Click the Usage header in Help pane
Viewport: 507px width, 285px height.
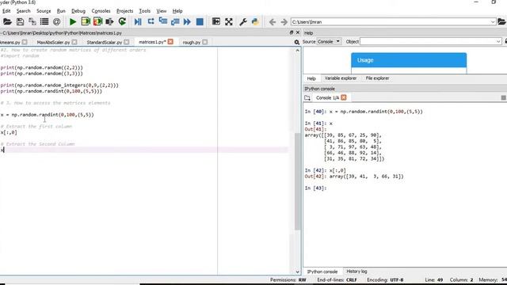pyautogui.click(x=409, y=60)
